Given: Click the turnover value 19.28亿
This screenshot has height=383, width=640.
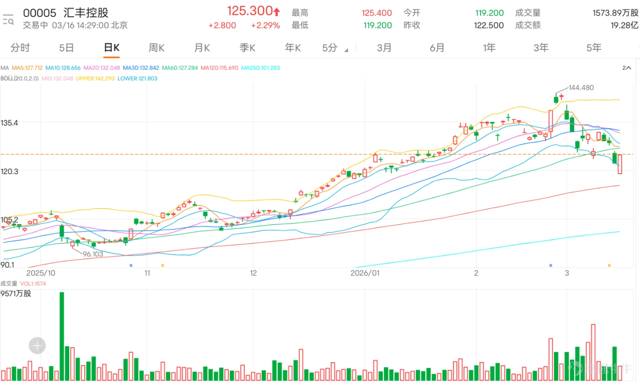Looking at the screenshot, I should [624, 25].
